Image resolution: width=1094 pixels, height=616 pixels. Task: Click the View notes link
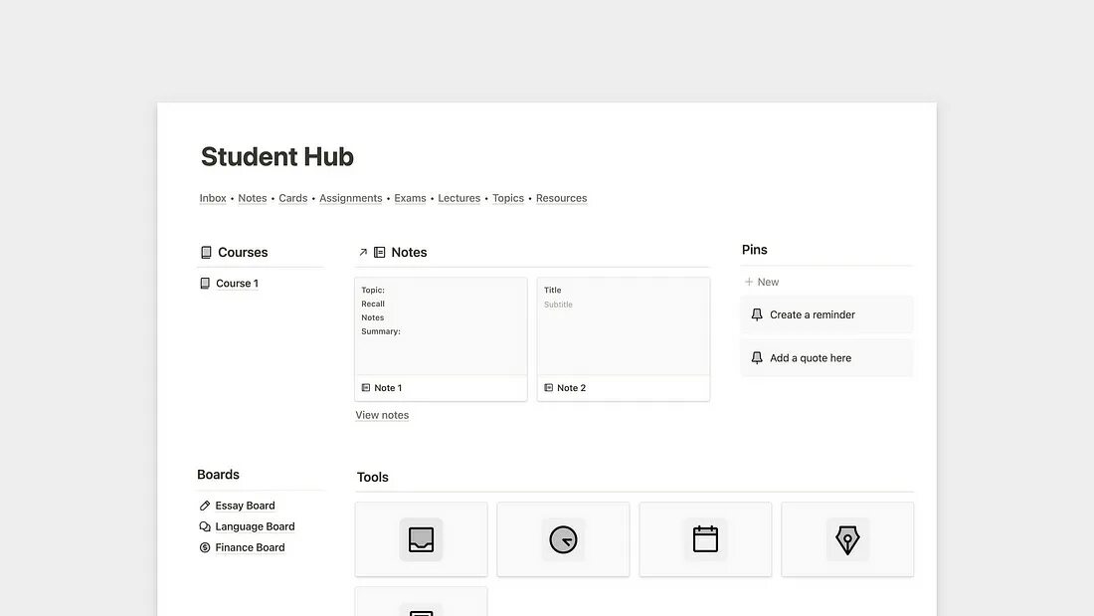tap(382, 415)
